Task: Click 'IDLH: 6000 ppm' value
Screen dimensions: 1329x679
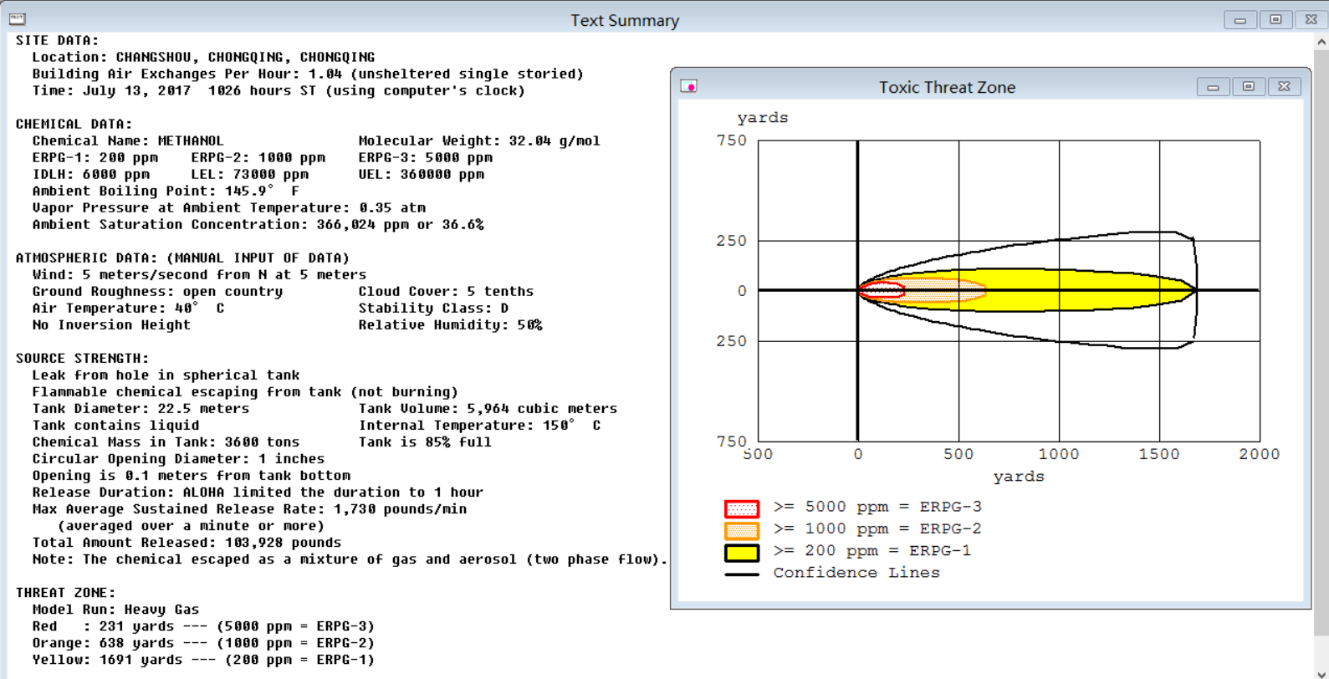Action: point(90,174)
